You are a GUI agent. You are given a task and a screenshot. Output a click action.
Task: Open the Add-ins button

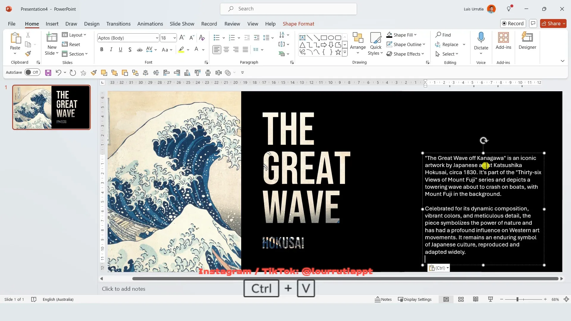[503, 41]
